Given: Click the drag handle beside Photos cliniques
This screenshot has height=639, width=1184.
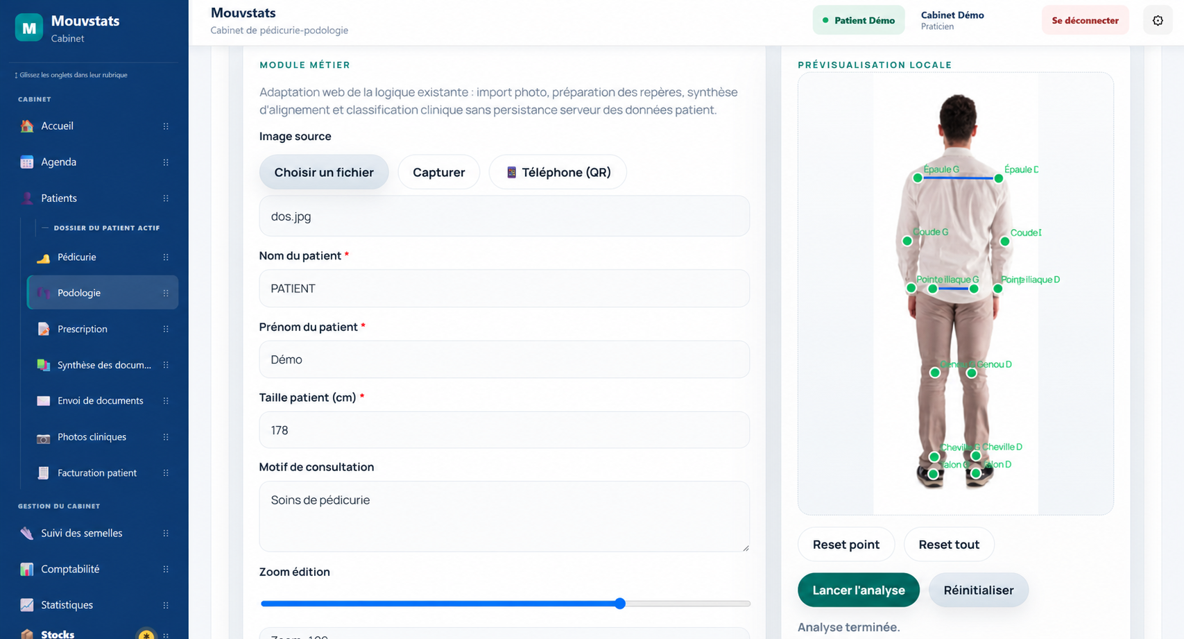Looking at the screenshot, I should 166,437.
